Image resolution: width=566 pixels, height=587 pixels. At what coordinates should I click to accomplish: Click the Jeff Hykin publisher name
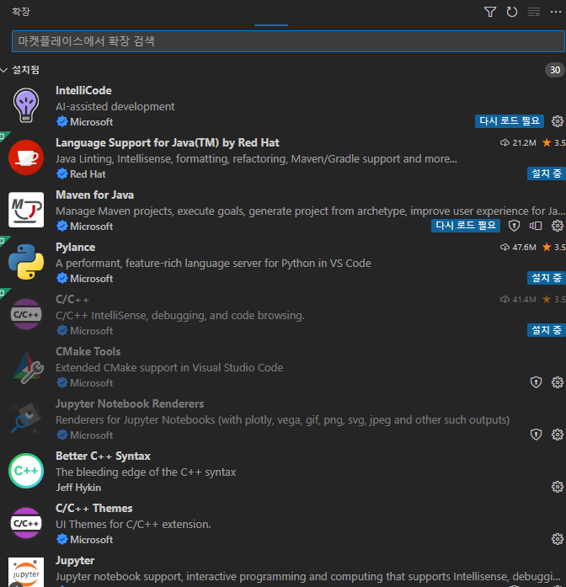click(78, 488)
